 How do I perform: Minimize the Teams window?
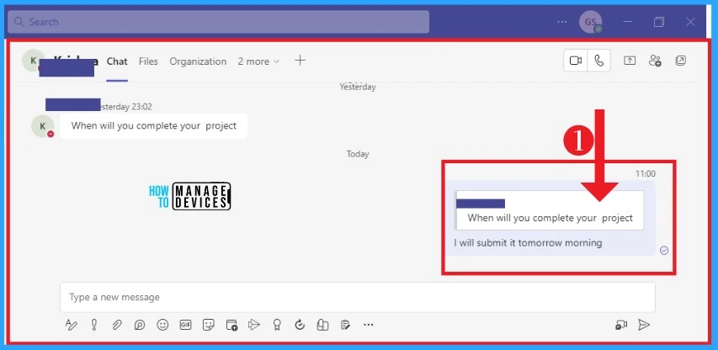click(x=628, y=22)
